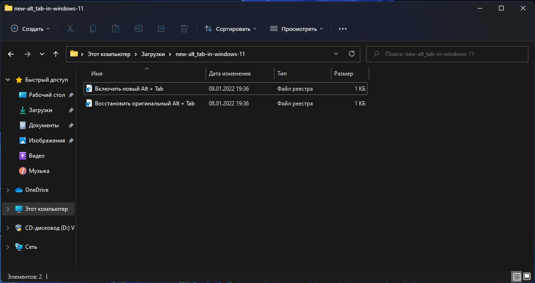The image size is (535, 283).
Task: Expand the Этот компьютер tree node
Action: click(x=8, y=209)
